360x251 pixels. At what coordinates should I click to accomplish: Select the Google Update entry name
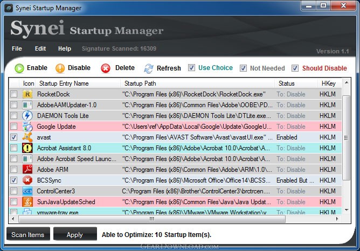[56, 127]
